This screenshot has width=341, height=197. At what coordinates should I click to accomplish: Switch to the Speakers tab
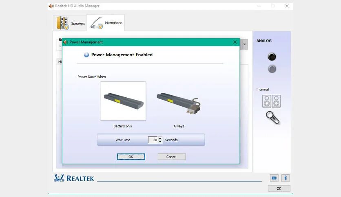[x=70, y=23]
